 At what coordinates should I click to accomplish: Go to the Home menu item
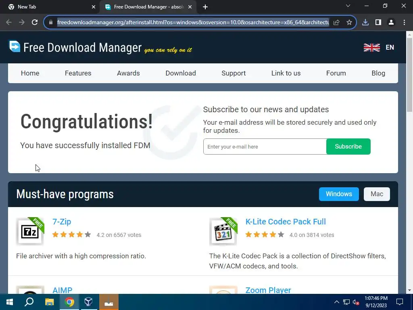pos(30,73)
